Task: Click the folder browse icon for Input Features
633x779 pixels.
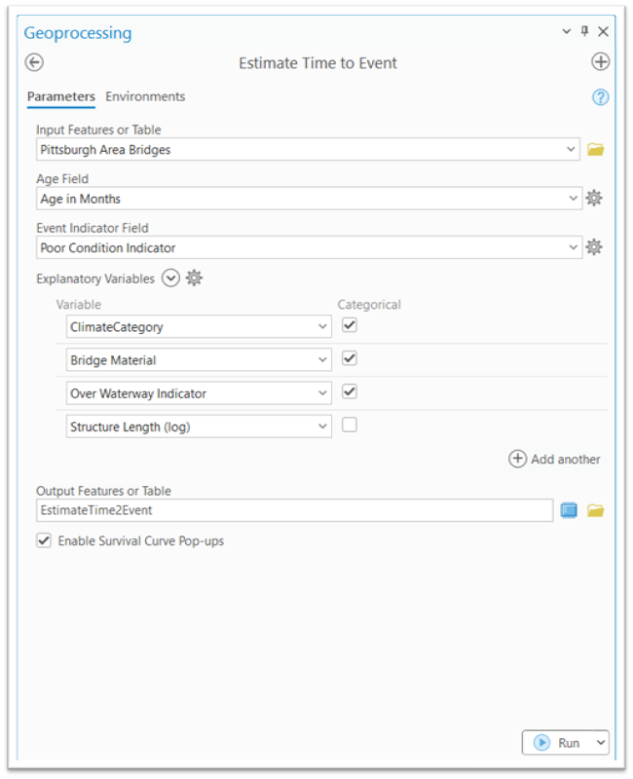Action: tap(597, 149)
